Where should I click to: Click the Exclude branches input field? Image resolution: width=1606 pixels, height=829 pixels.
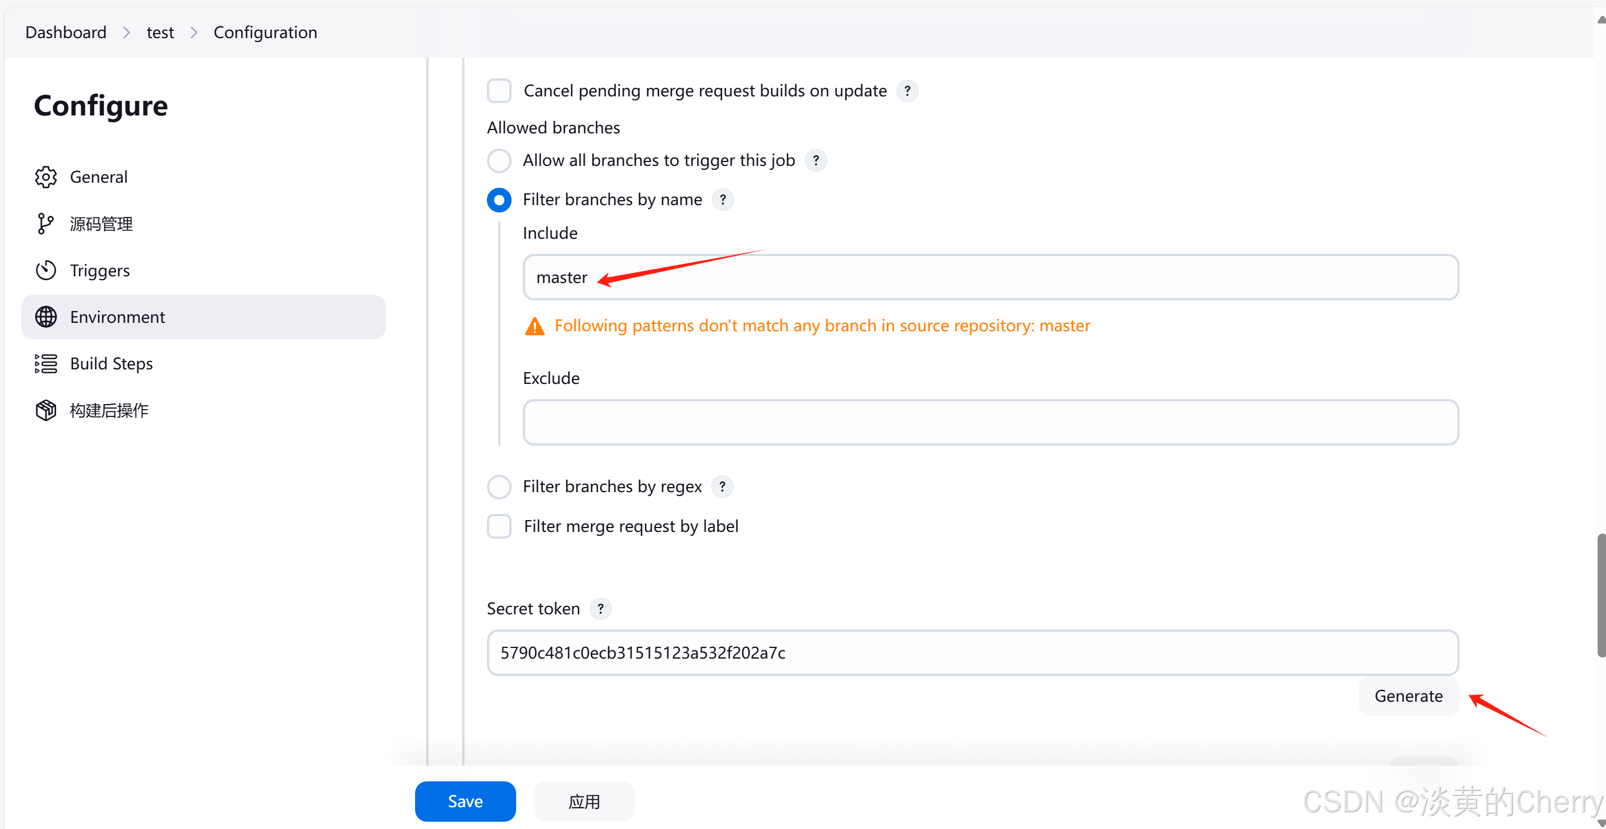click(x=991, y=422)
